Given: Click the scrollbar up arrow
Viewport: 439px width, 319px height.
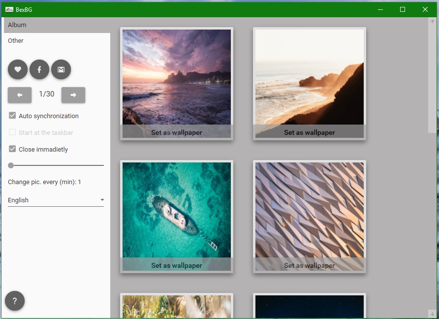Looking at the screenshot, I should click(432, 21).
